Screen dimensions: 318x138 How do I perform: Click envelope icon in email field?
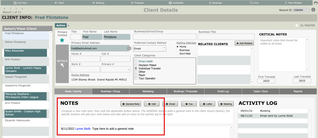point(129,48)
